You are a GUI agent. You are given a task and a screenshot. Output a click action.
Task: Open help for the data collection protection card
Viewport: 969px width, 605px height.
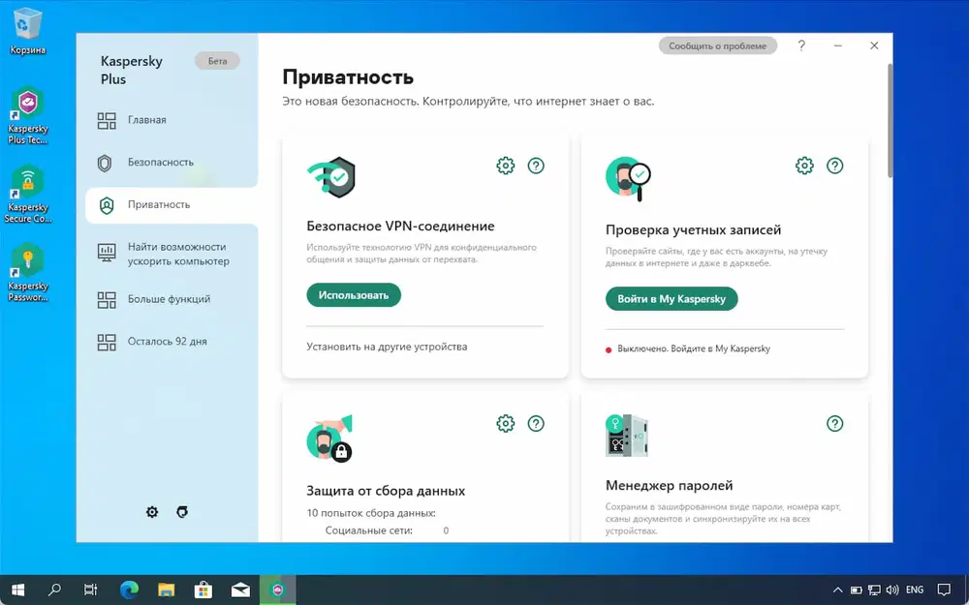(536, 424)
